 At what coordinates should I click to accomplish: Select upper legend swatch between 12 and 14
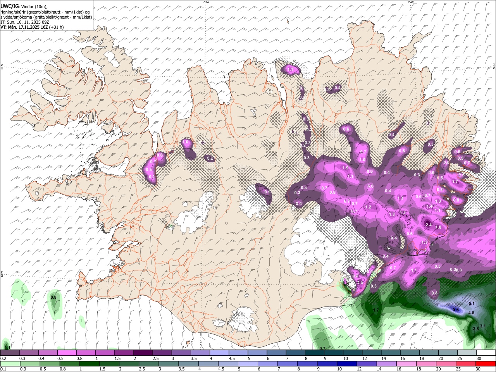pos(371,353)
